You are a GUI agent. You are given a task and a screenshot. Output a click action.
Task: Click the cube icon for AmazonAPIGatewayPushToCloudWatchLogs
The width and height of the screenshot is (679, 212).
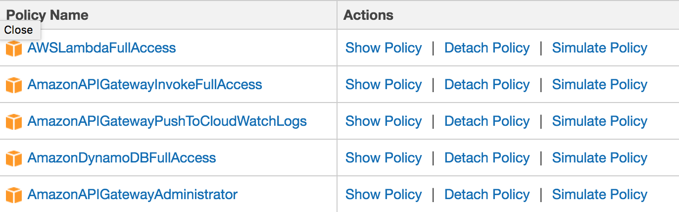tap(14, 122)
